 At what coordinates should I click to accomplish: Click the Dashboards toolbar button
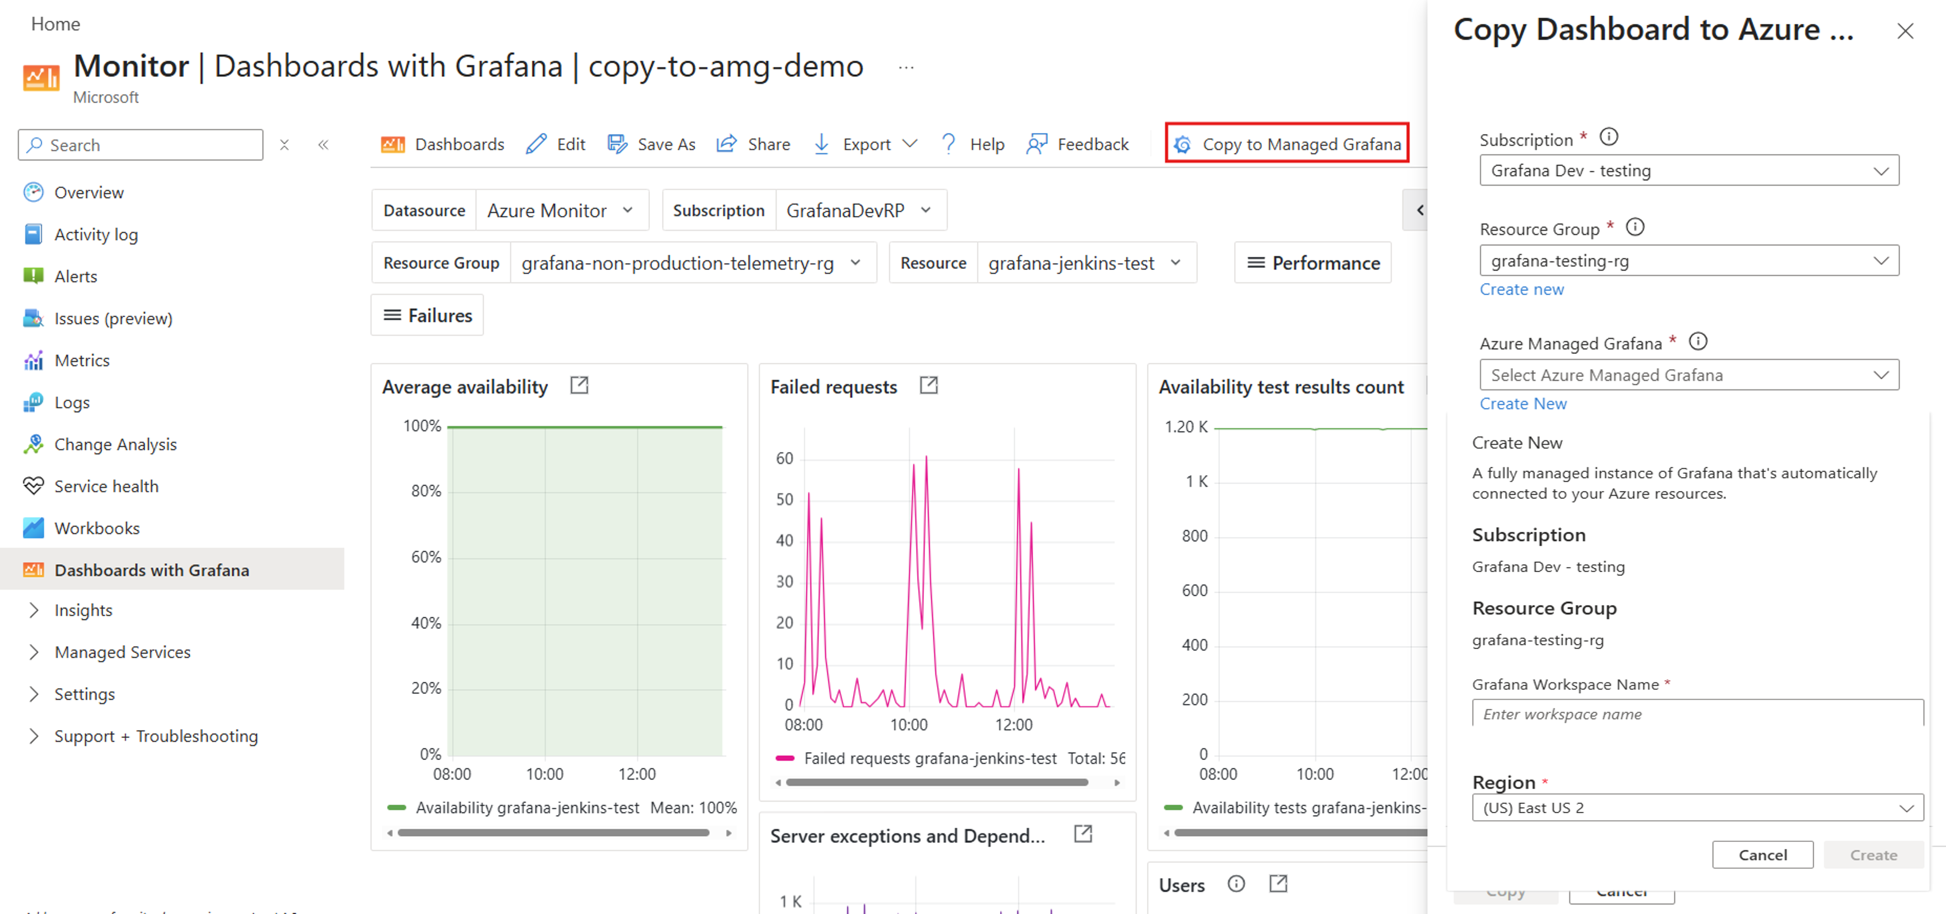coord(442,144)
